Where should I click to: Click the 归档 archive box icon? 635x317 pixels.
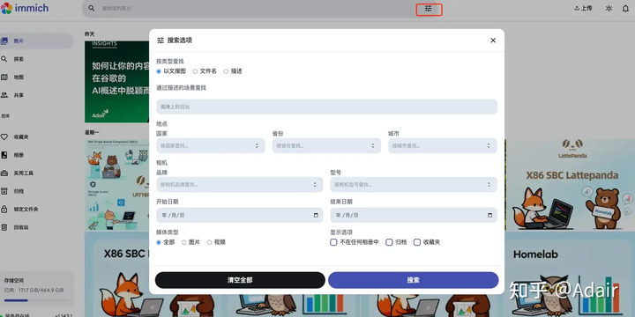click(x=4, y=191)
